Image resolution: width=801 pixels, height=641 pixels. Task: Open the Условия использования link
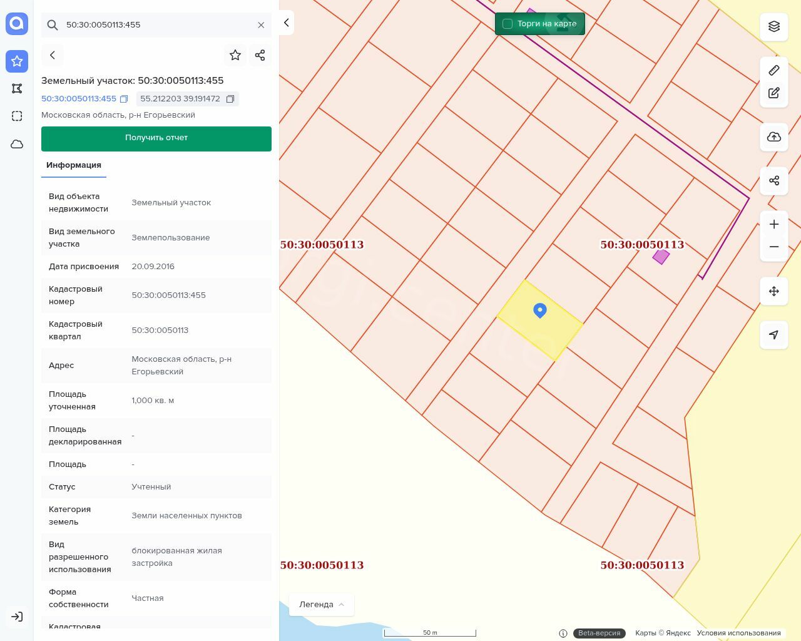(738, 633)
